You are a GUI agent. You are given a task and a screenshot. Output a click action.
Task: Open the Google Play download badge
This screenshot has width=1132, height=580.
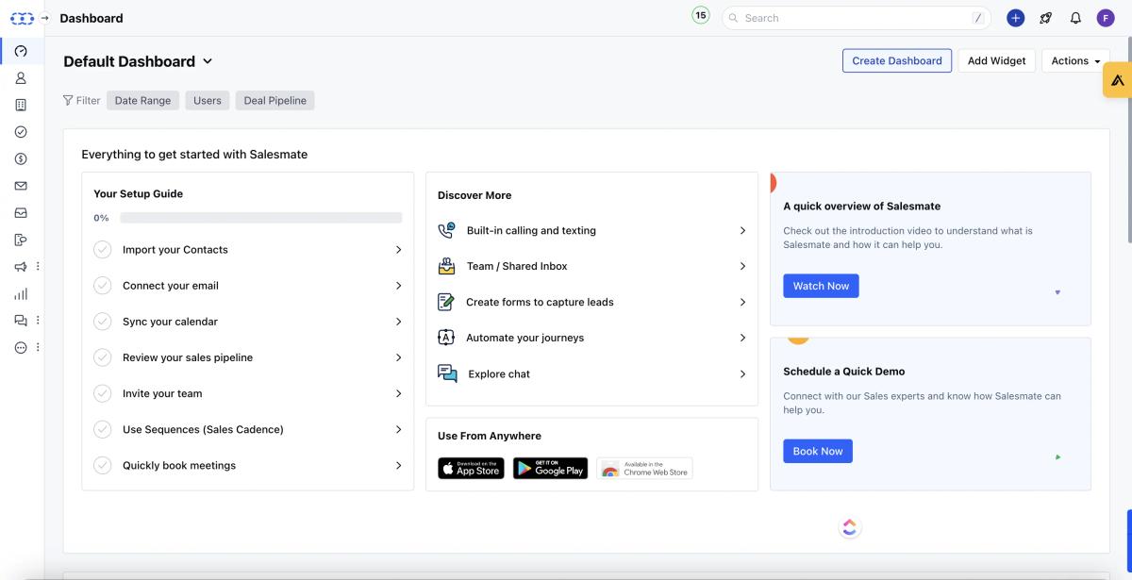click(550, 468)
